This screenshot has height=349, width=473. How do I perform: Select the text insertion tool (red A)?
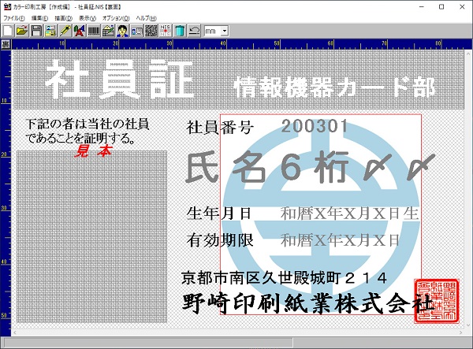80,31
